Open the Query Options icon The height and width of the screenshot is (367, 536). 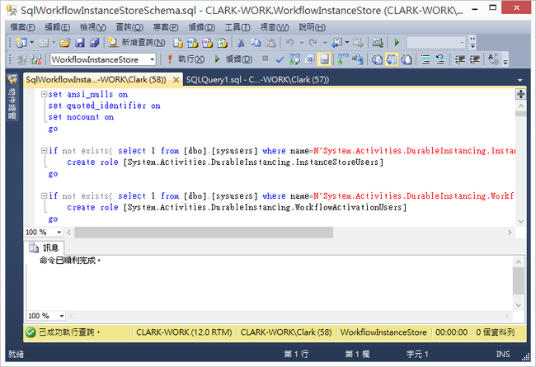pyautogui.click(x=310, y=59)
